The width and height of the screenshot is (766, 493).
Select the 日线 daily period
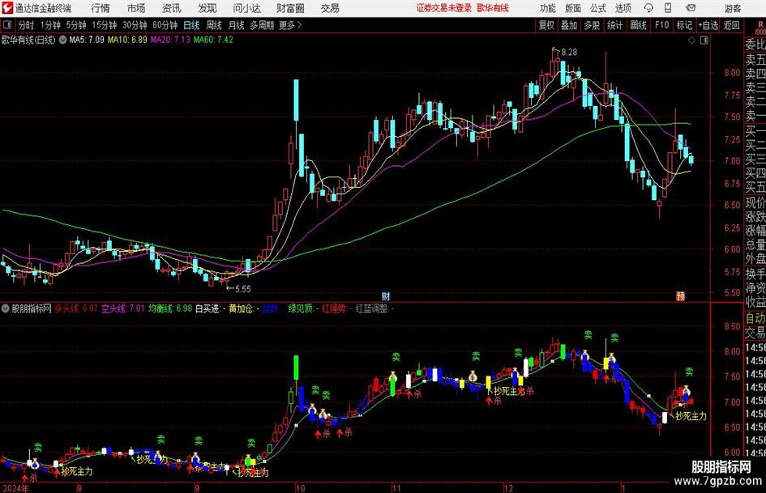pos(191,25)
